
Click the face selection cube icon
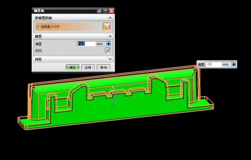pos(107,26)
